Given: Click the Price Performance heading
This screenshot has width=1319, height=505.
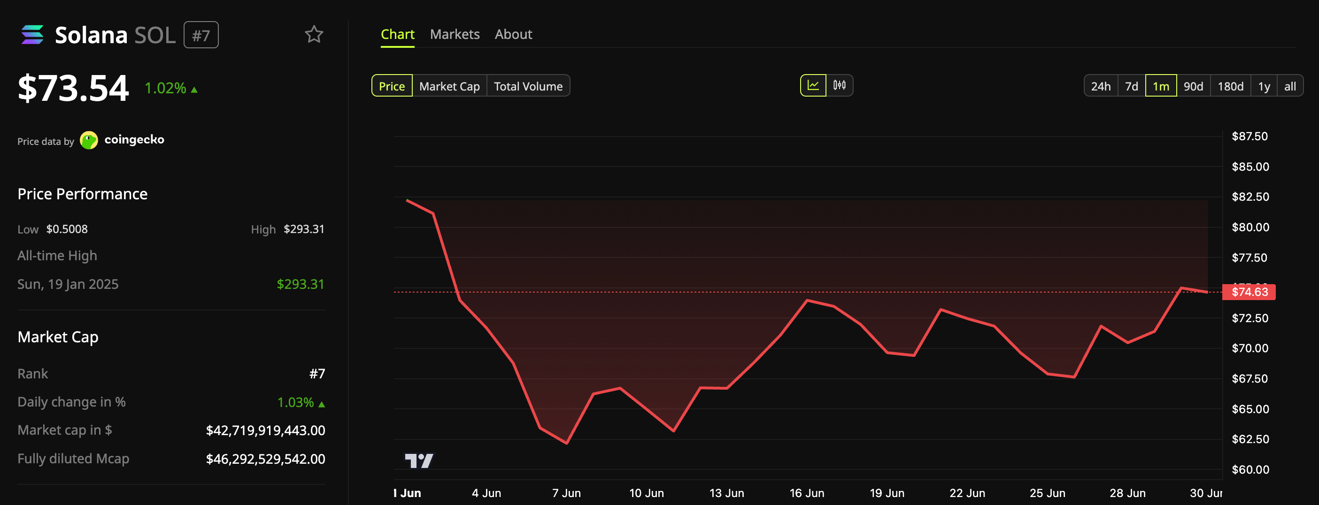Looking at the screenshot, I should (x=83, y=194).
